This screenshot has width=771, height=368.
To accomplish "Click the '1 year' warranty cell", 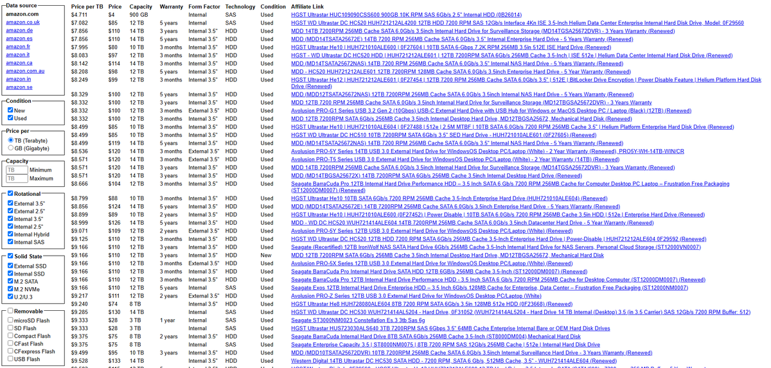I will point(168,320).
